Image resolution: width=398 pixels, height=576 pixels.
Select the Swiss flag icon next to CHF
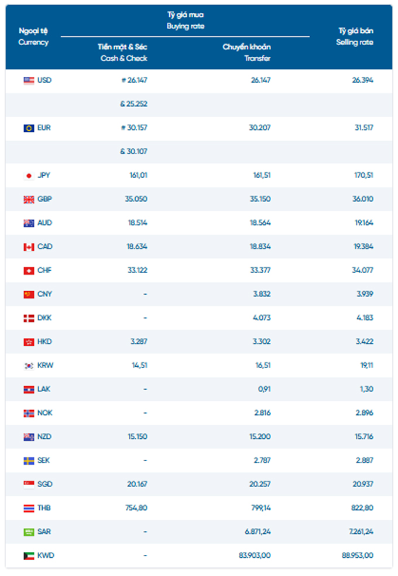click(x=29, y=271)
